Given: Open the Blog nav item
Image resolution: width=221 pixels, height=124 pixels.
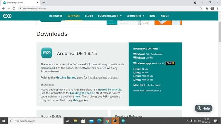Looking at the screenshot, I should point(152,16).
